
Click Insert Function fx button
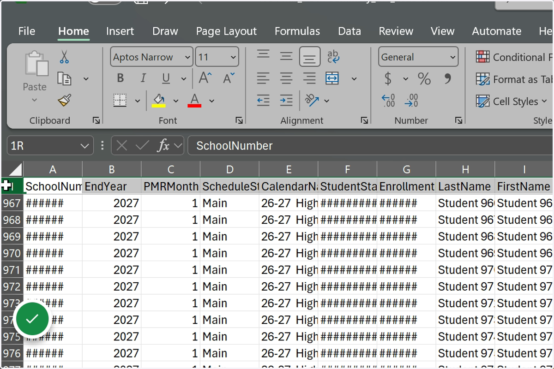click(x=163, y=146)
